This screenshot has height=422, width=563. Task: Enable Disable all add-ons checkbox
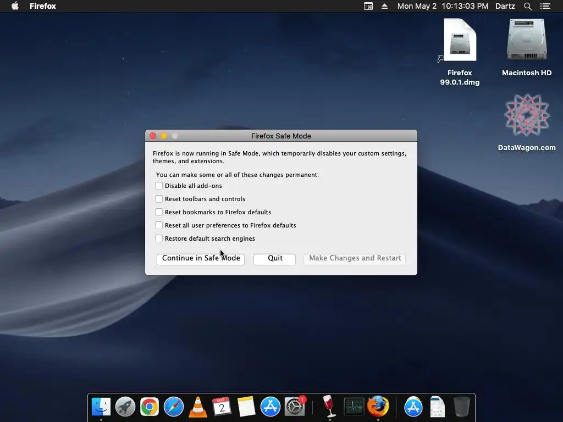point(159,186)
